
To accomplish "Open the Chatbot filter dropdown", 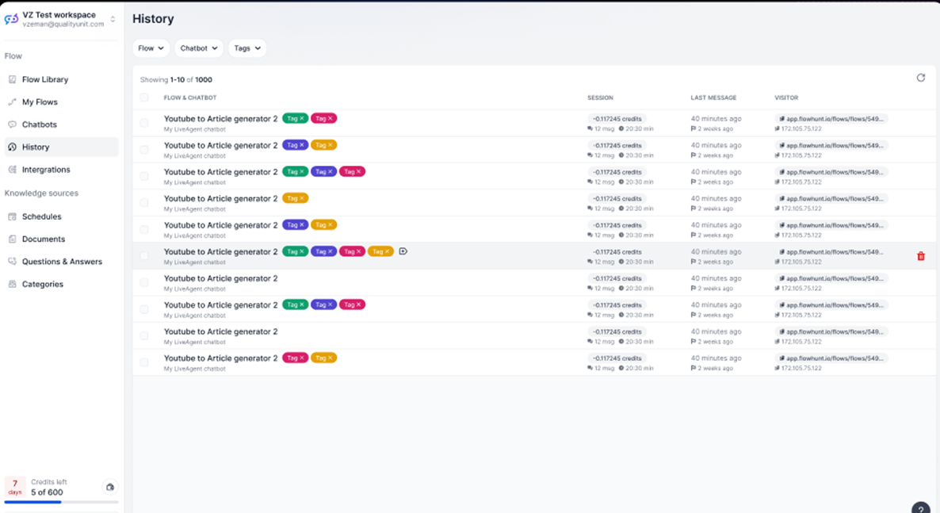I will click(x=198, y=48).
